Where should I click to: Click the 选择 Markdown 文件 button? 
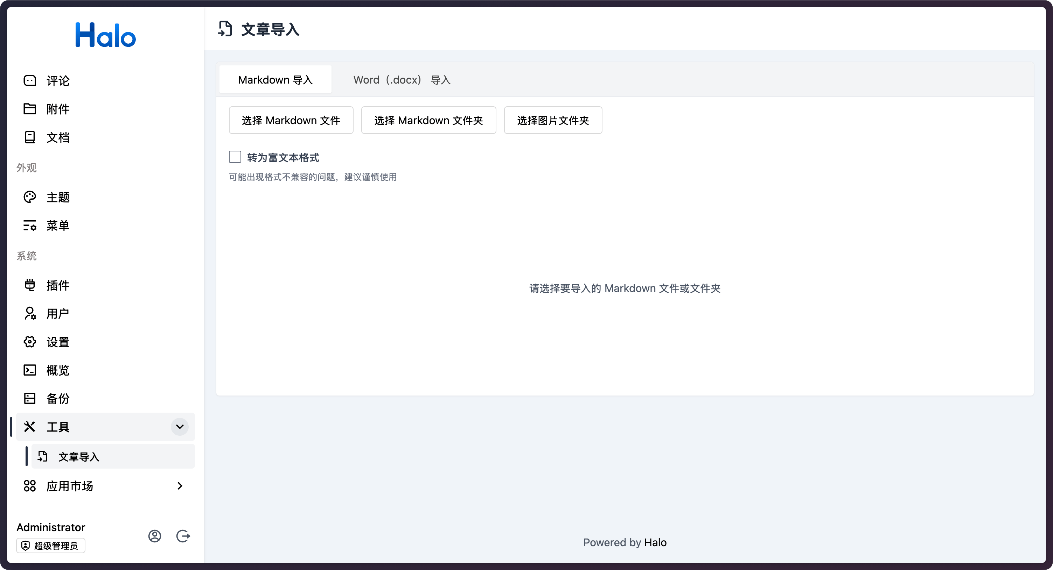[x=291, y=120]
